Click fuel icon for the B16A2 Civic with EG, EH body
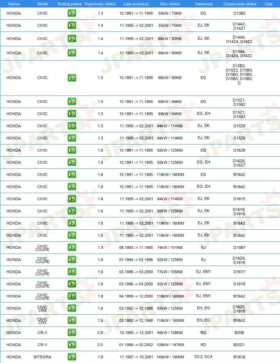Viewport: 280px width, 363px height. coord(72,187)
